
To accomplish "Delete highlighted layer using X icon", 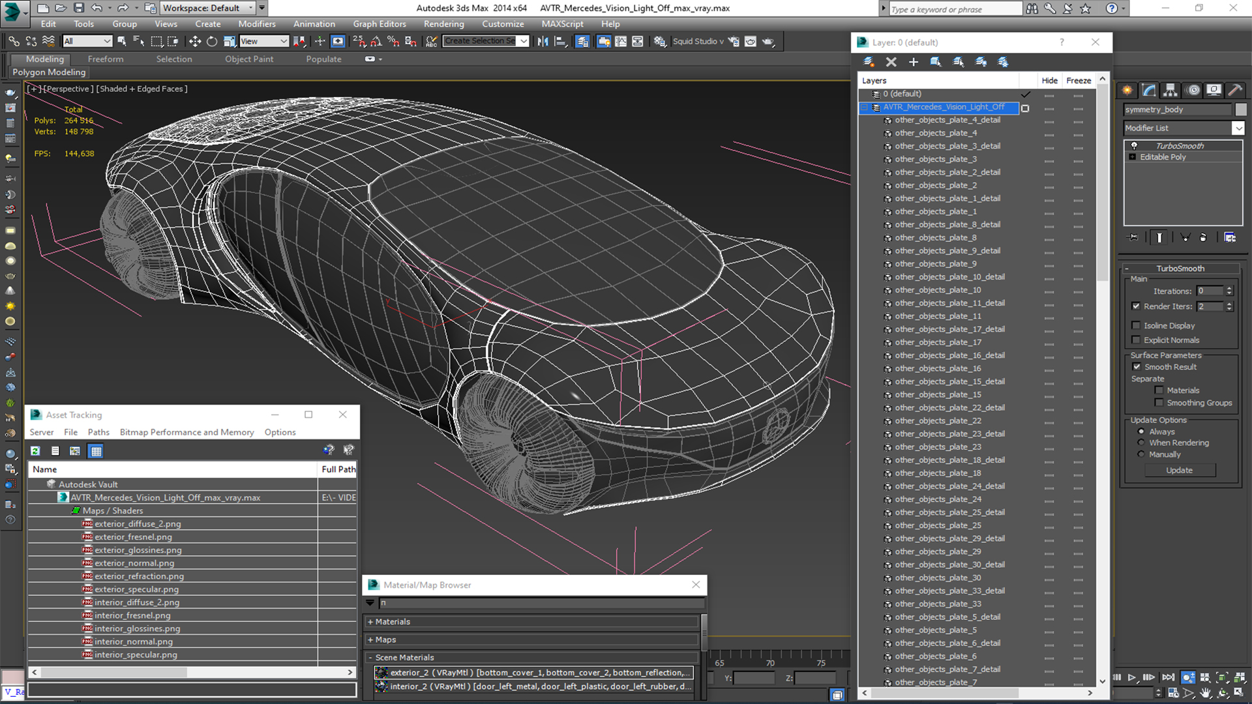I will pos(891,62).
